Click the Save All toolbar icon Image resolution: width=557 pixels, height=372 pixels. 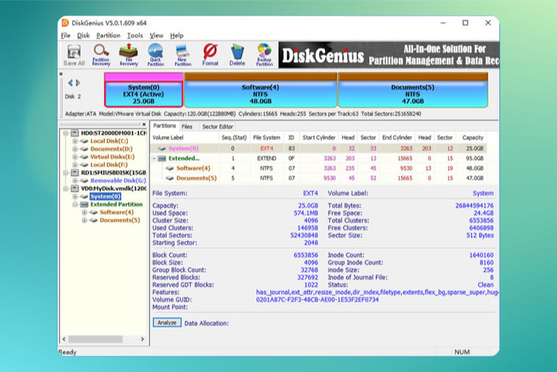point(74,55)
